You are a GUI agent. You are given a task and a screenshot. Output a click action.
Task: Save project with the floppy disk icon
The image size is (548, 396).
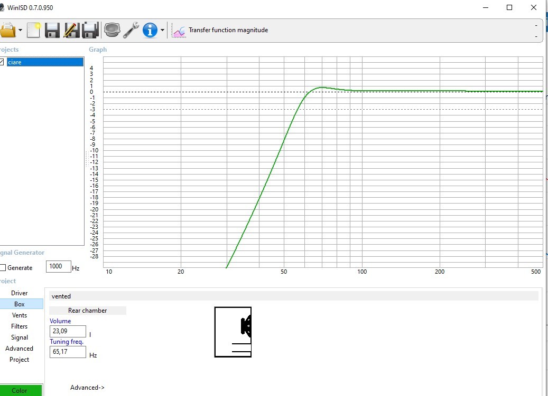coord(52,30)
